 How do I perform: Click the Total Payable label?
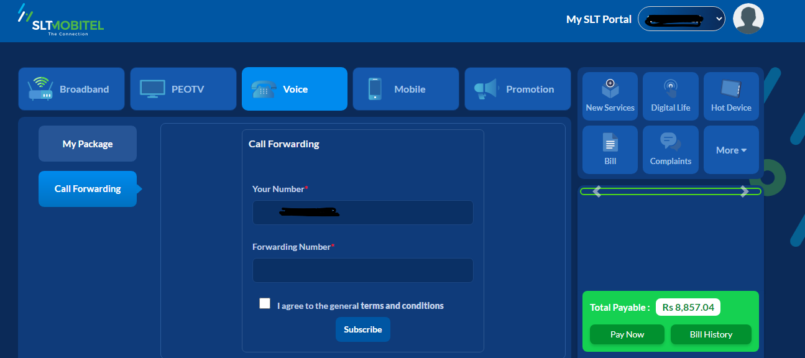click(620, 307)
